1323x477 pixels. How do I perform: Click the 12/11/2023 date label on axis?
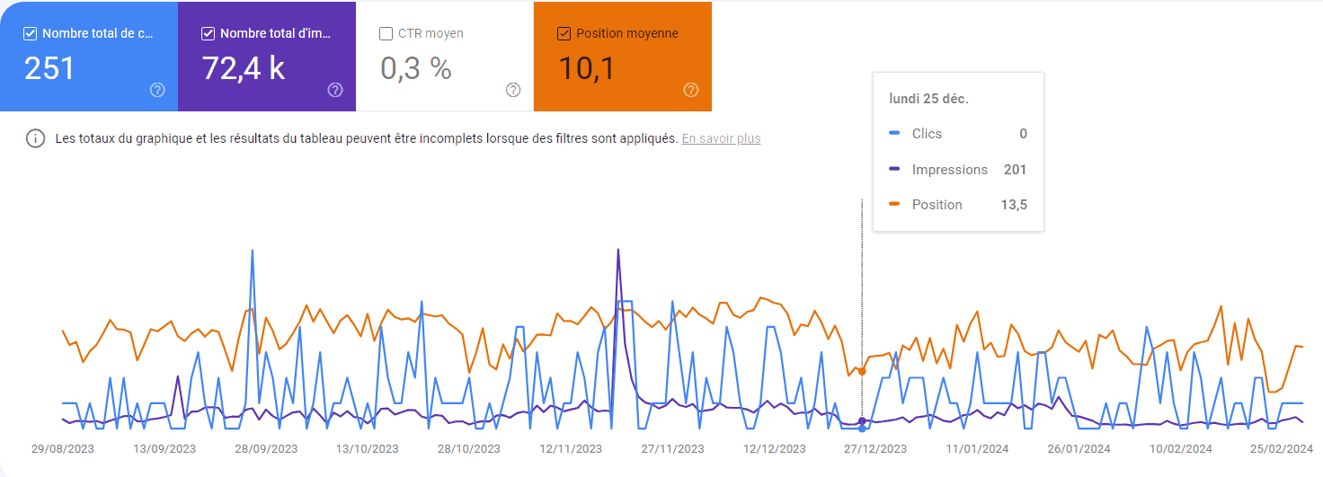click(x=571, y=449)
